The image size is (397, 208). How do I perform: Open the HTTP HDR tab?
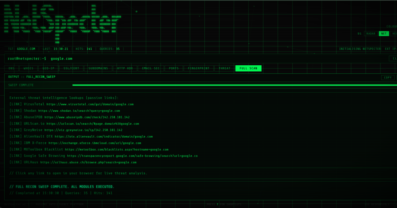point(125,68)
